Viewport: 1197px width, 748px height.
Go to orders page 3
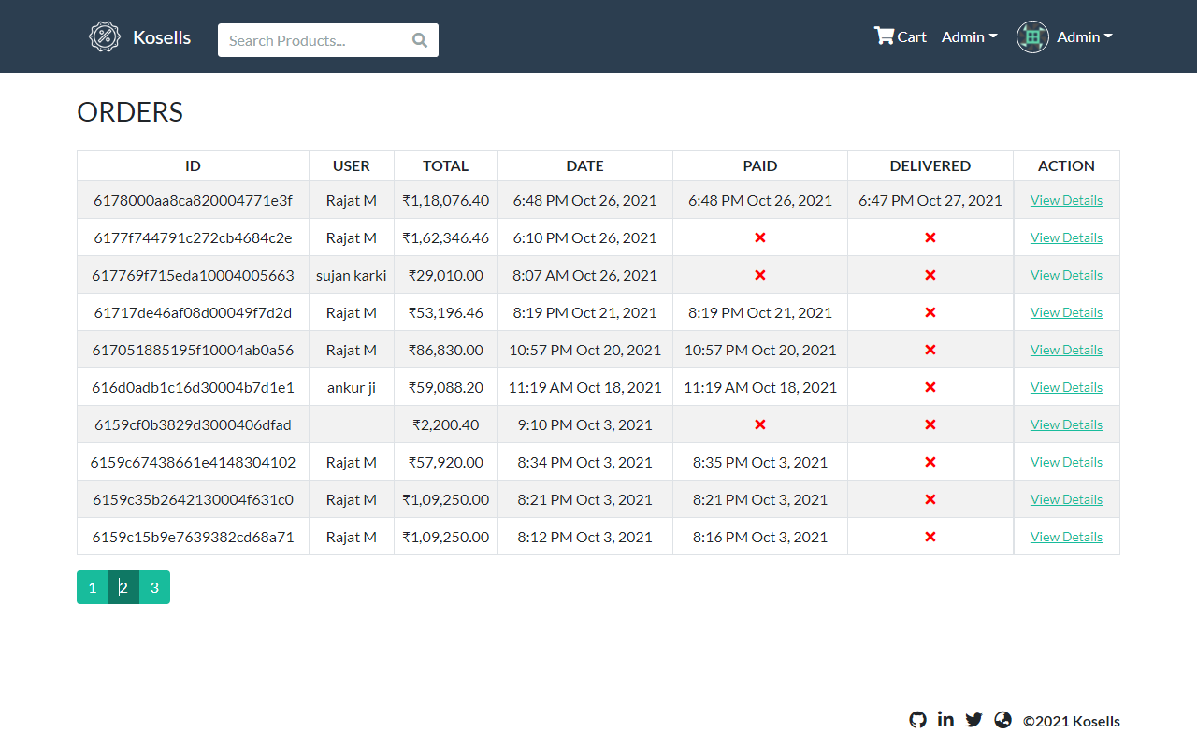pos(154,587)
